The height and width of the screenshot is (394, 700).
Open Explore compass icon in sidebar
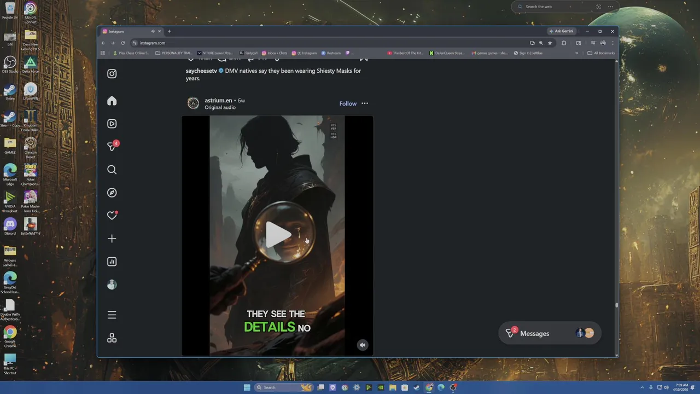tap(112, 193)
